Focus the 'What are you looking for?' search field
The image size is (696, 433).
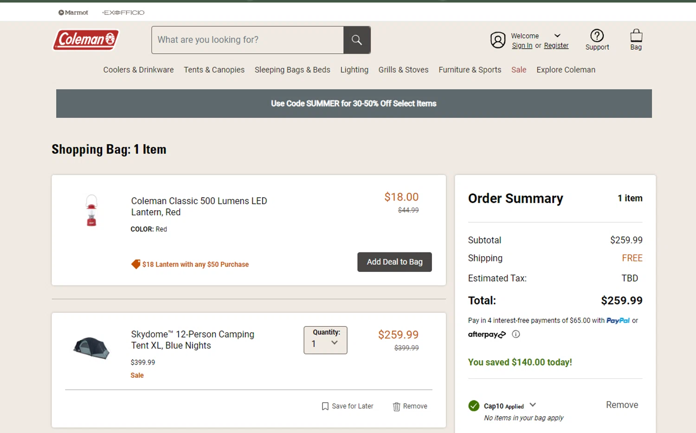tap(247, 40)
